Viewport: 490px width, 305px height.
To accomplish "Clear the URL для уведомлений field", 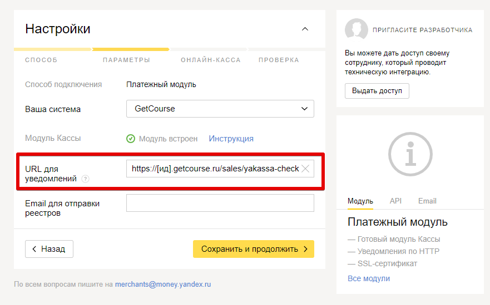I will point(305,169).
